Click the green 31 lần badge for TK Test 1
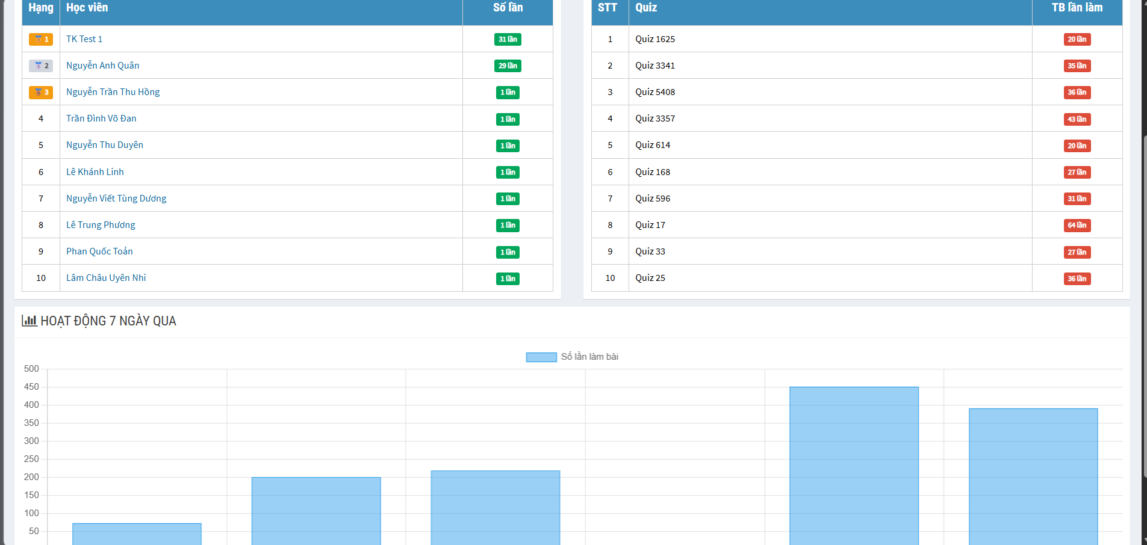 (508, 40)
